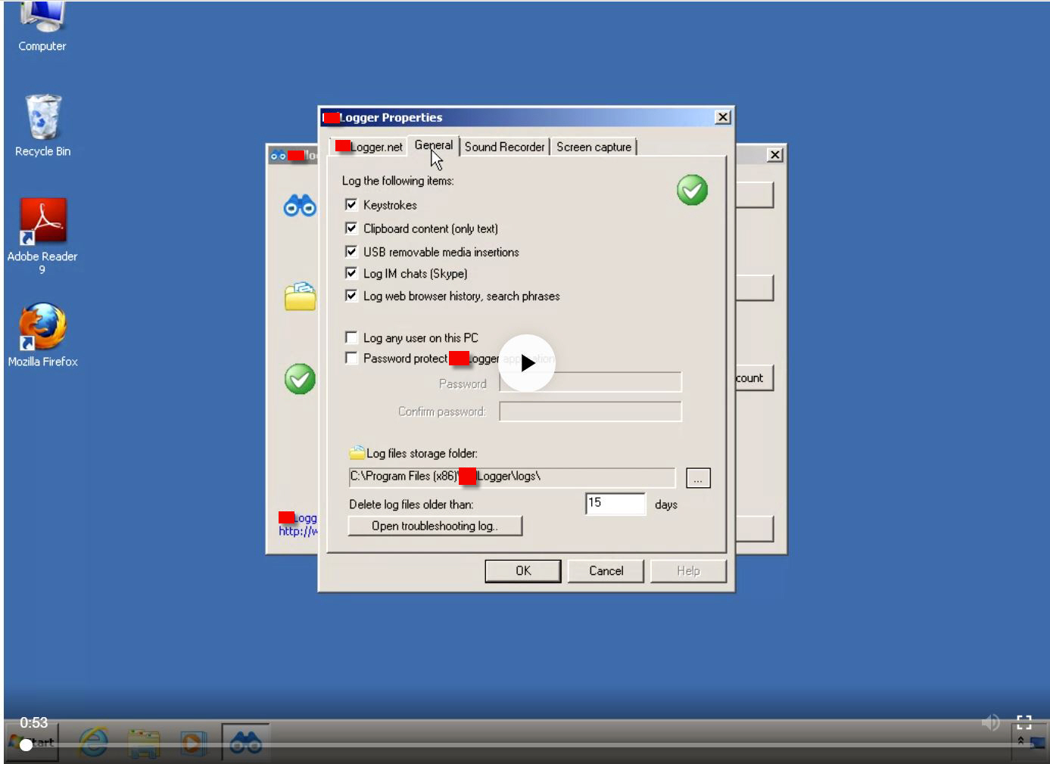Select the Recycle Bin icon

pos(42,126)
